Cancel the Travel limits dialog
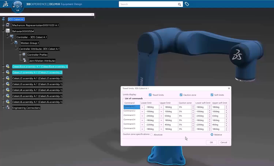 [224, 142]
